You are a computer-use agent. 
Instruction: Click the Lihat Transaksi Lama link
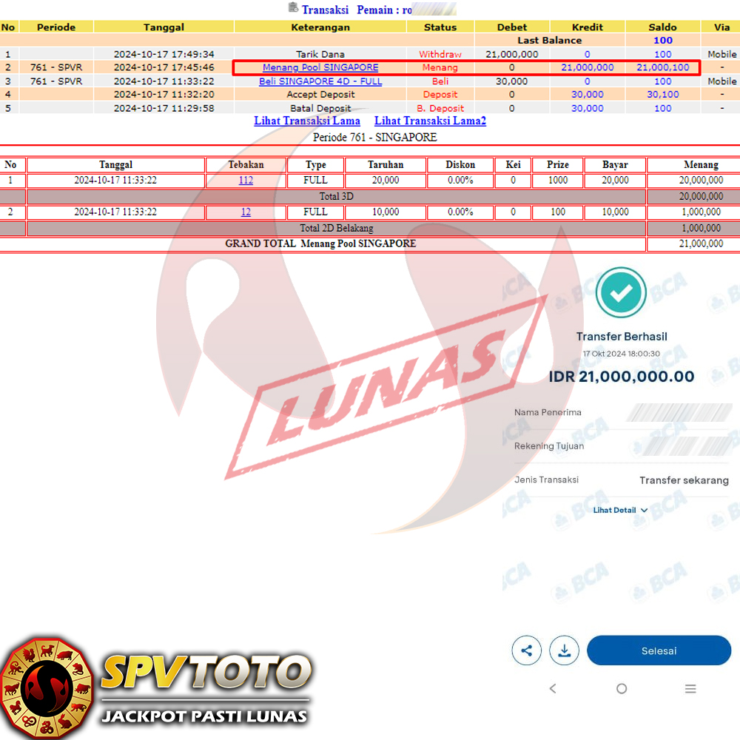click(x=307, y=121)
